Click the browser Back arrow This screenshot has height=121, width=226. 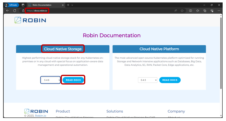pos(8,11)
